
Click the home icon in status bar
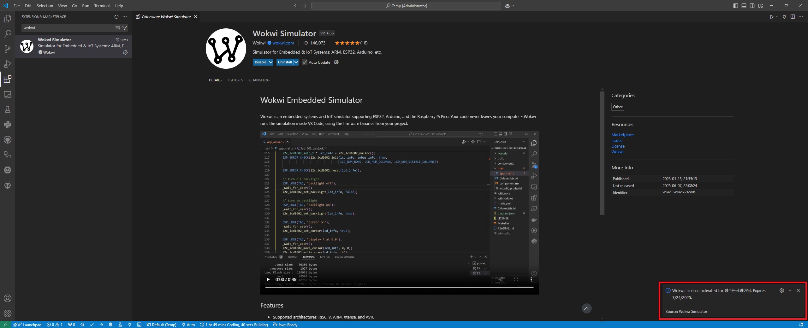(82, 325)
